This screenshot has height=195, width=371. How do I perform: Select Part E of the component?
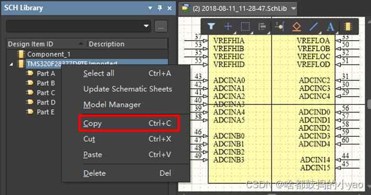point(46,112)
